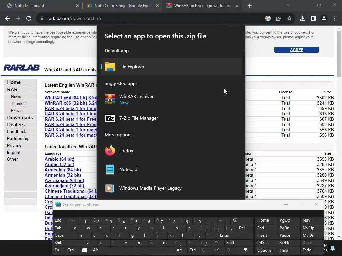This screenshot has height=256, width=342.
Task: Open the notification bell in system tray
Action: [x=333, y=248]
